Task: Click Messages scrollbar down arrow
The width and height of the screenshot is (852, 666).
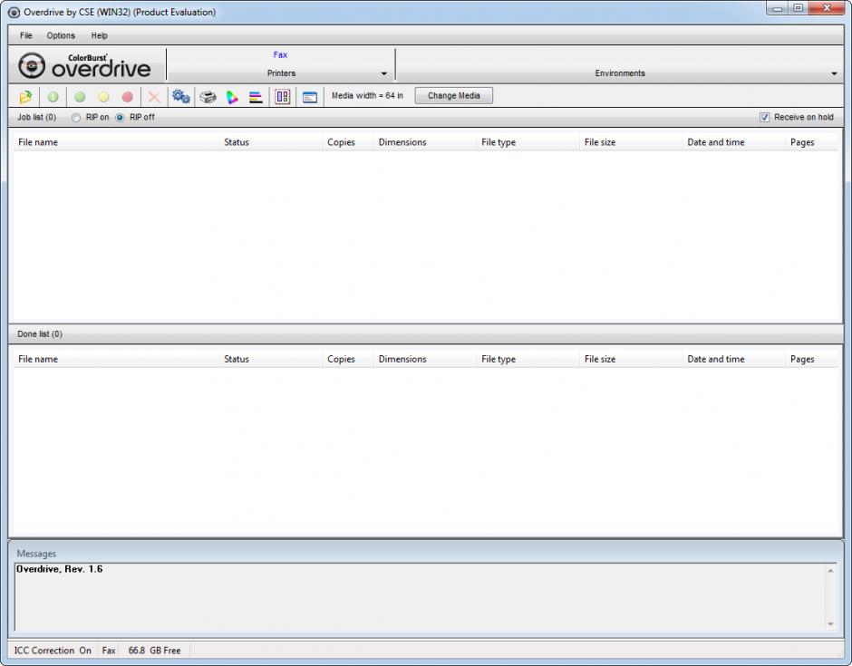Action: click(x=830, y=624)
